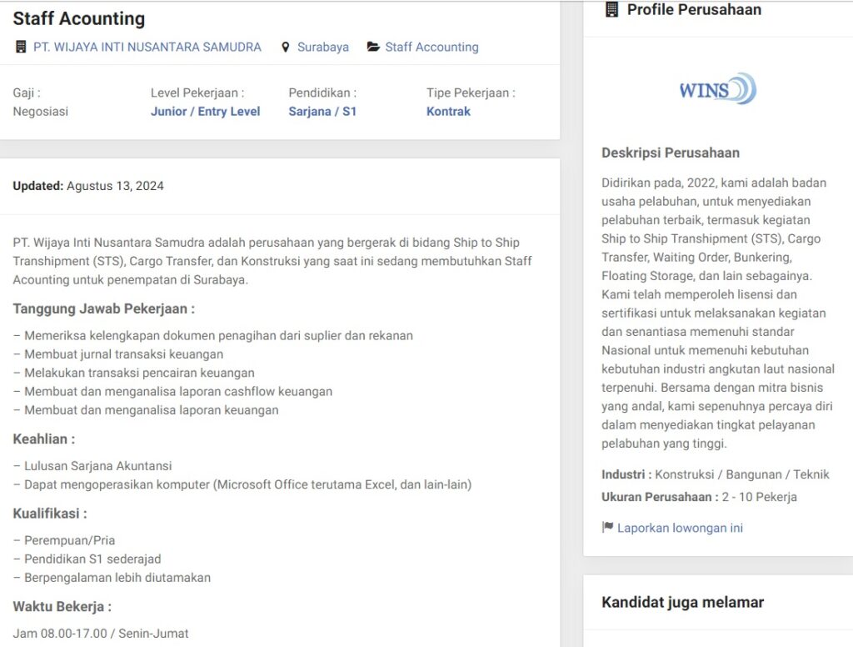Screen dimensions: 853x647
Task: Open PT. Wijaya Inti Nusantara Samudra link
Action: [x=147, y=48]
